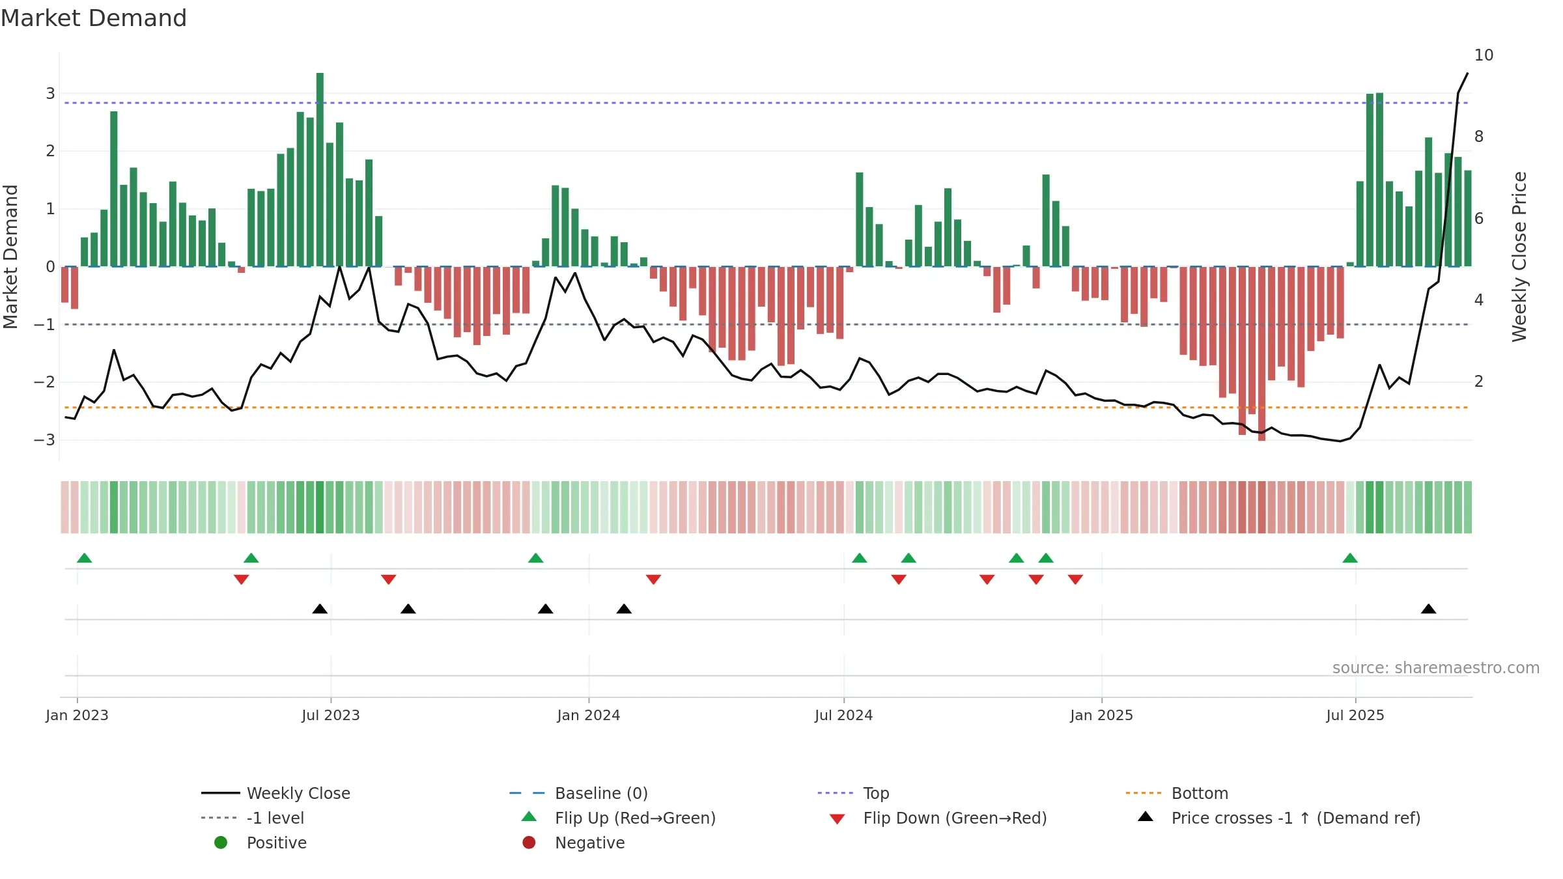Viewport: 1563px width, 879px height.
Task: Click the price axis tick label 10
Action: point(1484,55)
